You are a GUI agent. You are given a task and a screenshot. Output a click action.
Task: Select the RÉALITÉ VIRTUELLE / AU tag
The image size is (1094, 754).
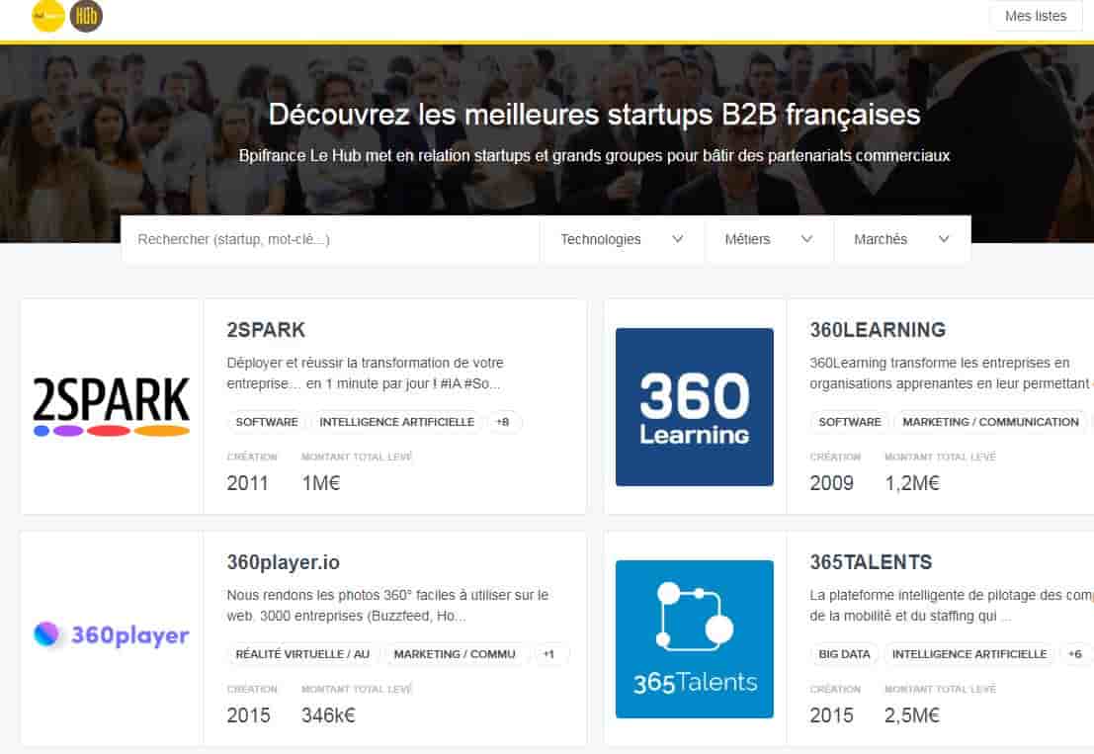[x=302, y=654]
